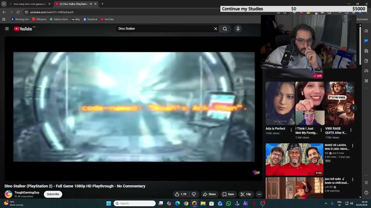Open volume control in system tray
The width and height of the screenshot is (371, 208).
click(x=352, y=203)
